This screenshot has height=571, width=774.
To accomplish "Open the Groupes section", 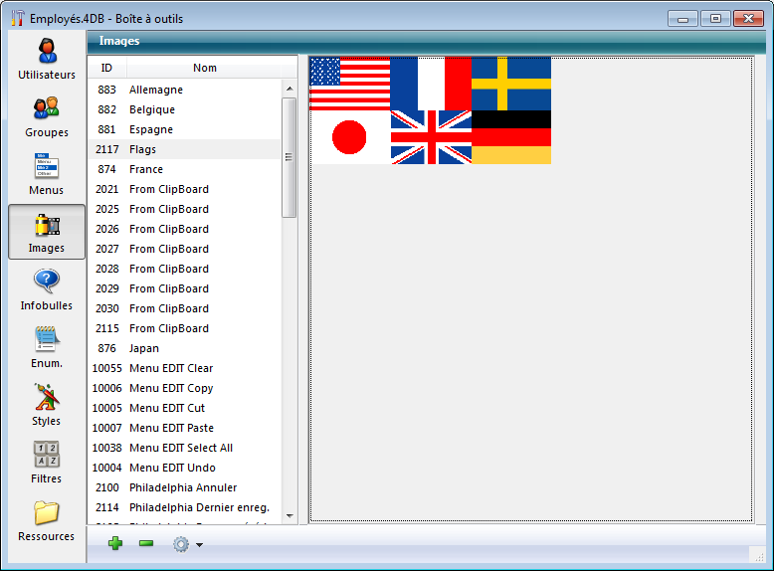I will tap(47, 116).
